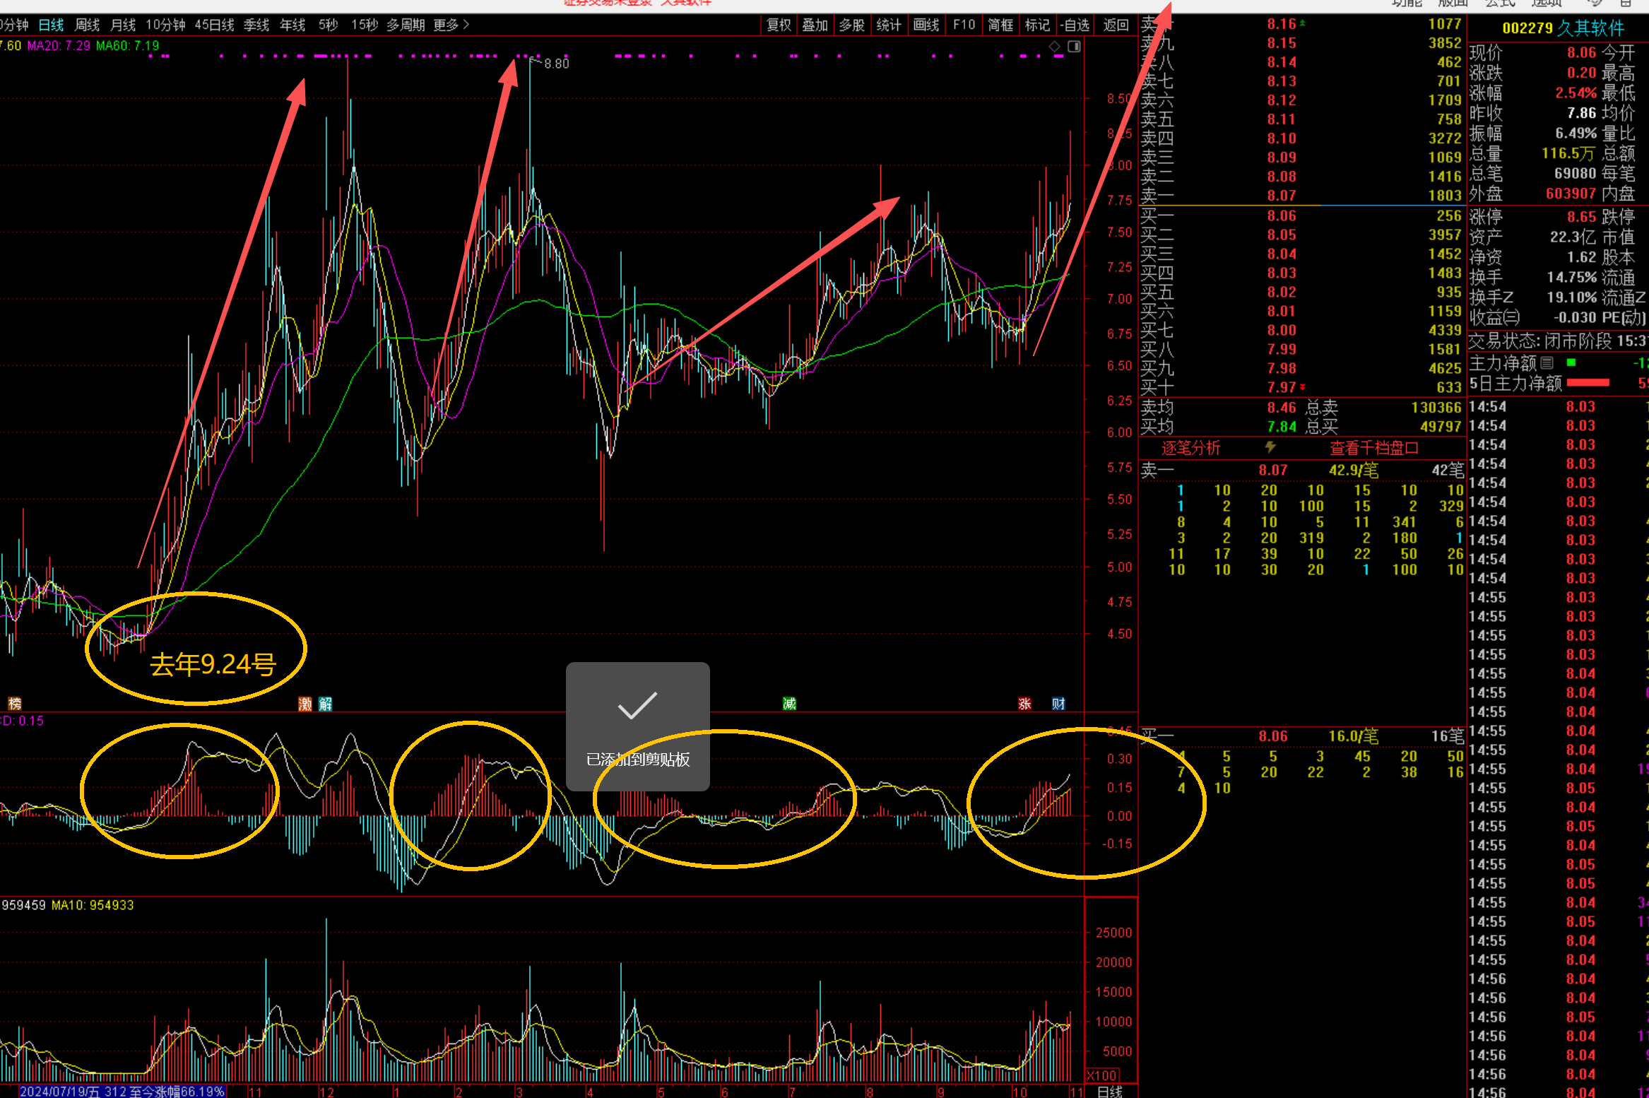Toggle 自选 watchlist membership
The height and width of the screenshot is (1098, 1649).
(1075, 25)
